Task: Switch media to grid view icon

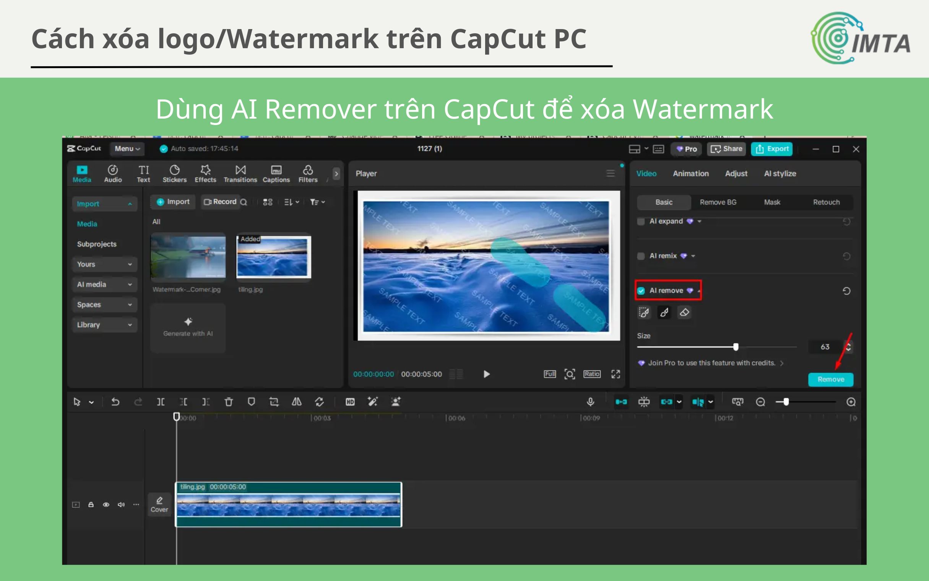Action: coord(268,202)
